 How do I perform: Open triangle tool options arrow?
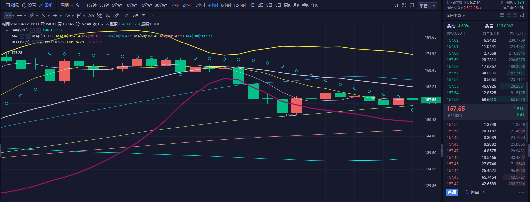[x=49, y=16]
